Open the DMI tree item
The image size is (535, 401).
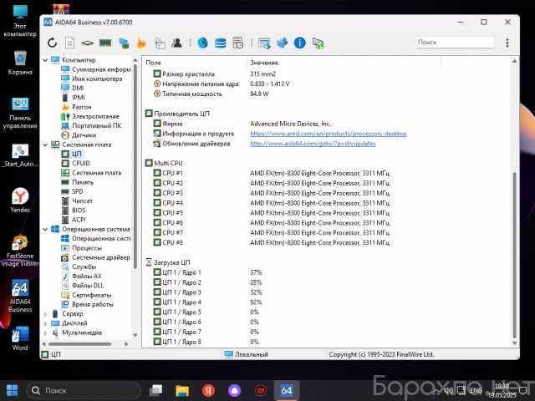pos(73,88)
